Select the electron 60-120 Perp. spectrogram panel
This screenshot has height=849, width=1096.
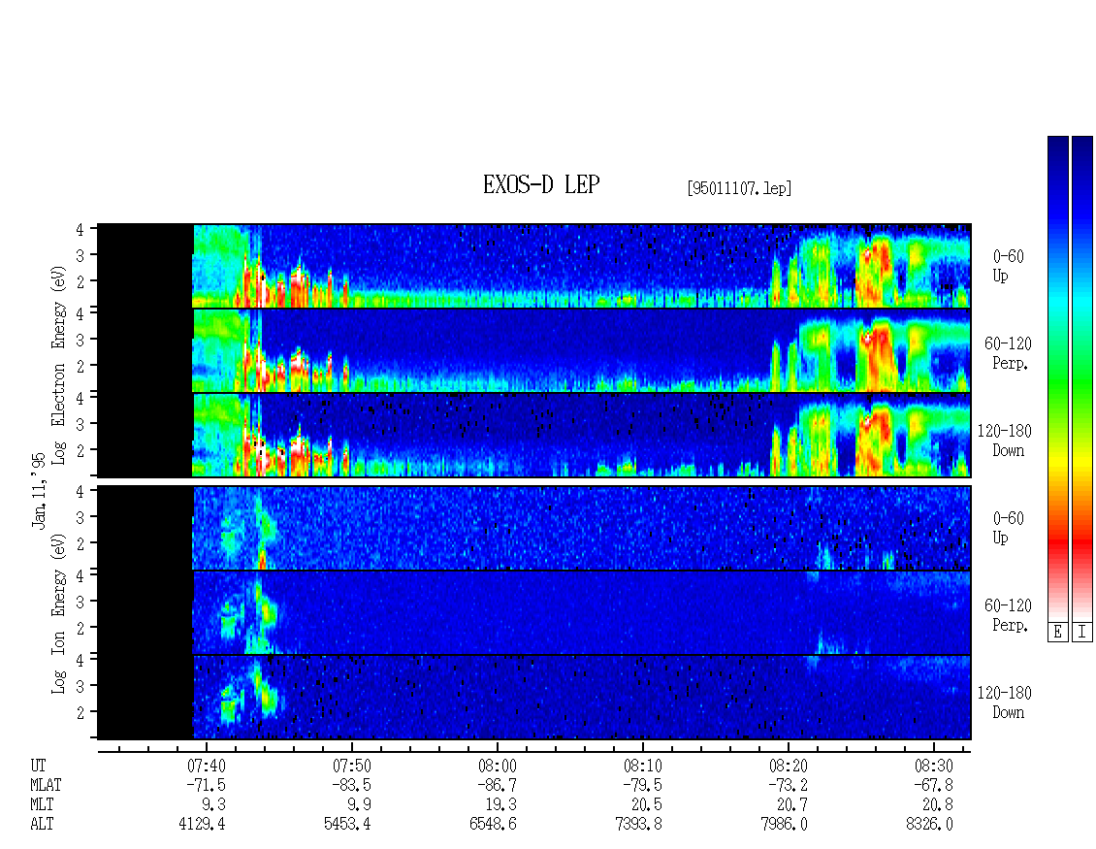click(534, 350)
